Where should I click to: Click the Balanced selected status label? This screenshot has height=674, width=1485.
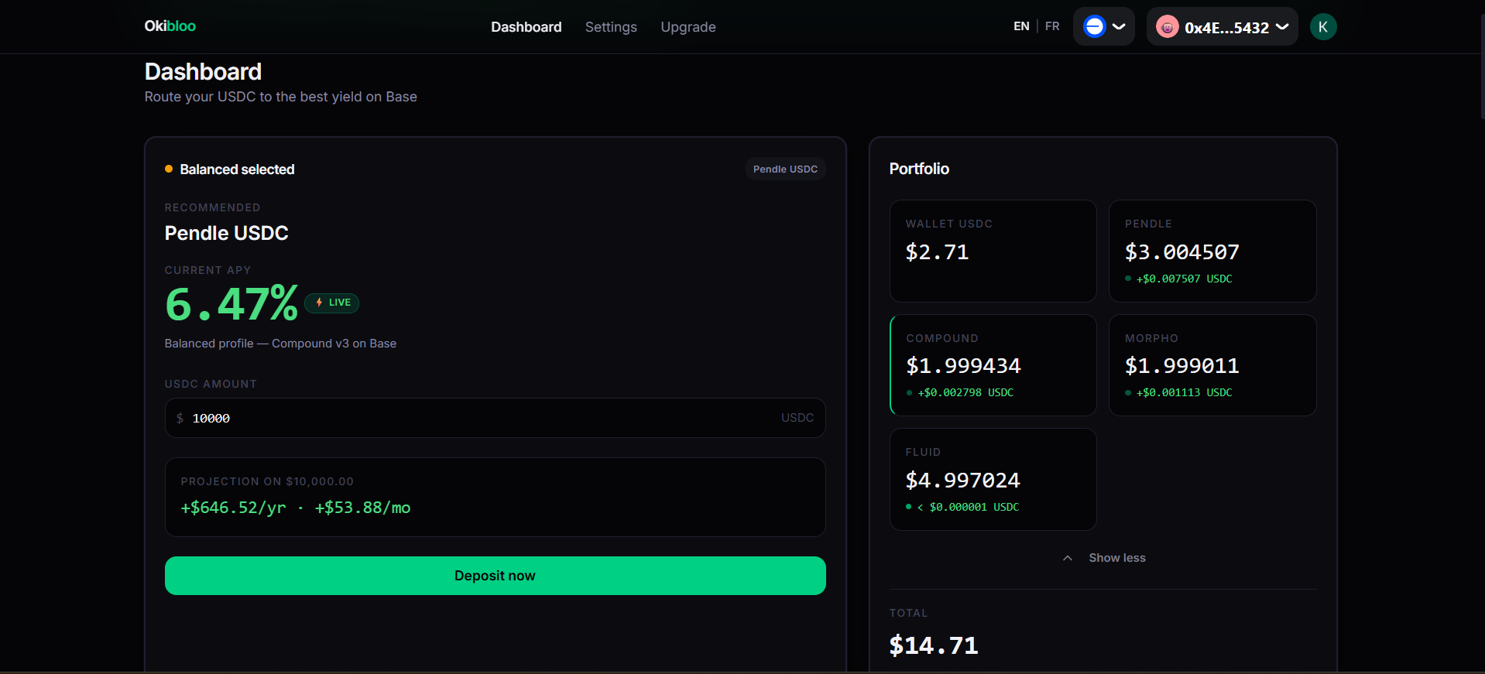(237, 169)
